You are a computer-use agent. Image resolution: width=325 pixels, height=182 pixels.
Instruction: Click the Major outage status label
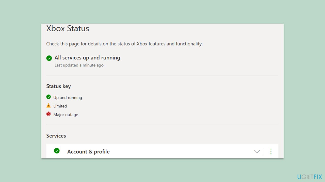click(66, 115)
